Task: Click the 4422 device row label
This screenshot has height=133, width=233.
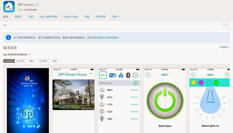Action: click(109, 111)
